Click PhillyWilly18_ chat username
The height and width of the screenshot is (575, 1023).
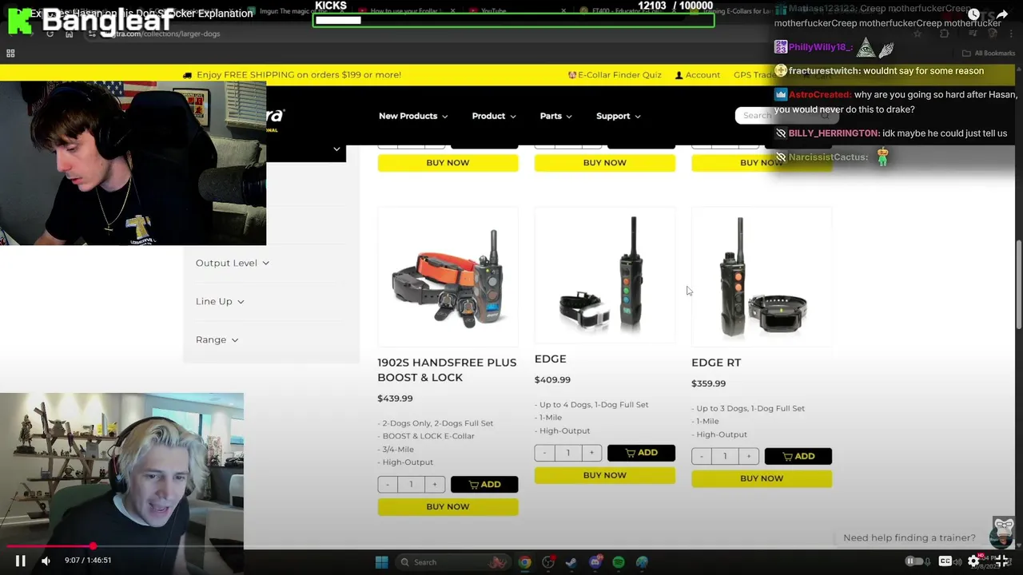click(819, 47)
